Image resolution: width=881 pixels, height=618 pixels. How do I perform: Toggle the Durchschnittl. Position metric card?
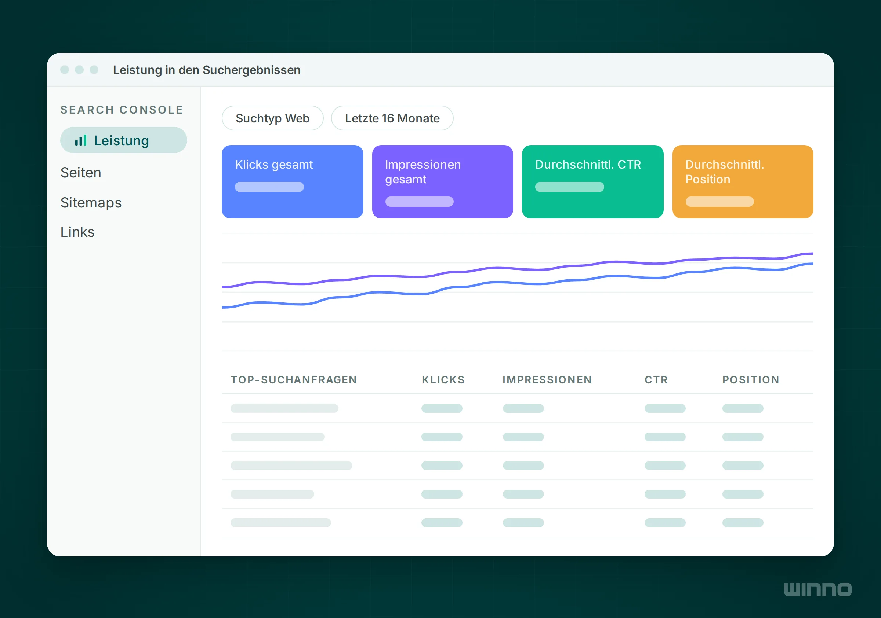[x=743, y=181]
